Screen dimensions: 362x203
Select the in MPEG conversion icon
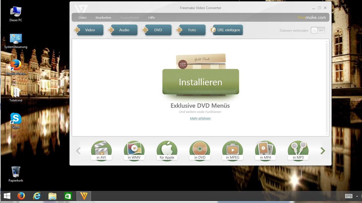[233, 151]
